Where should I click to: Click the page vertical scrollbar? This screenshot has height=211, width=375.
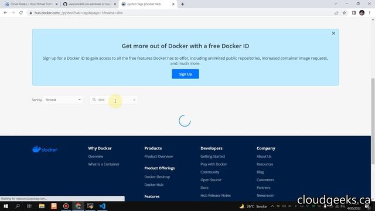tap(373, 121)
